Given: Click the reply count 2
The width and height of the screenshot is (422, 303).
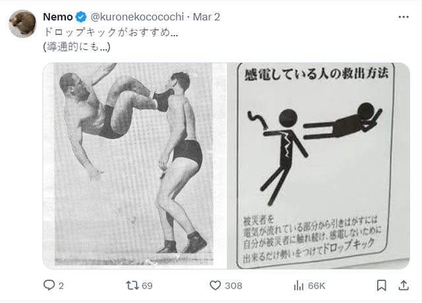Looking at the screenshot, I should pos(61,285).
